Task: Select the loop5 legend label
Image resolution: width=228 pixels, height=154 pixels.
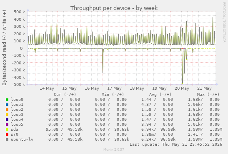Action: point(17,125)
